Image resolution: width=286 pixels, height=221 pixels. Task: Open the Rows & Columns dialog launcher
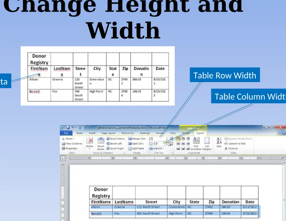124,153
